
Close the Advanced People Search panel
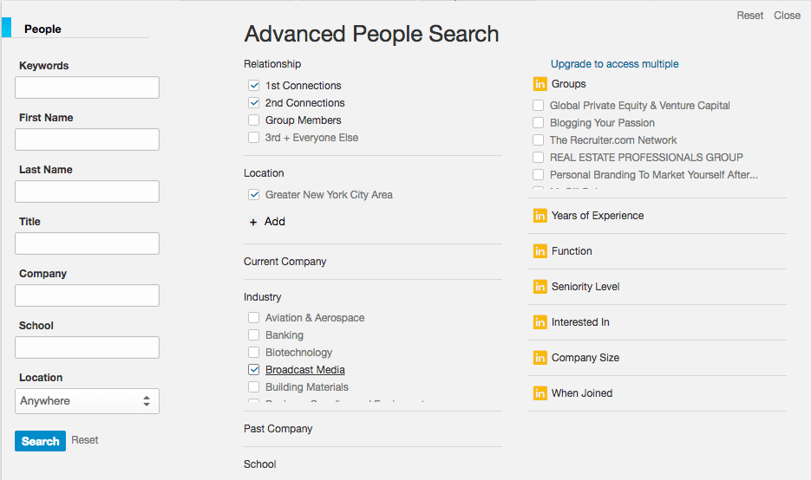coord(788,16)
